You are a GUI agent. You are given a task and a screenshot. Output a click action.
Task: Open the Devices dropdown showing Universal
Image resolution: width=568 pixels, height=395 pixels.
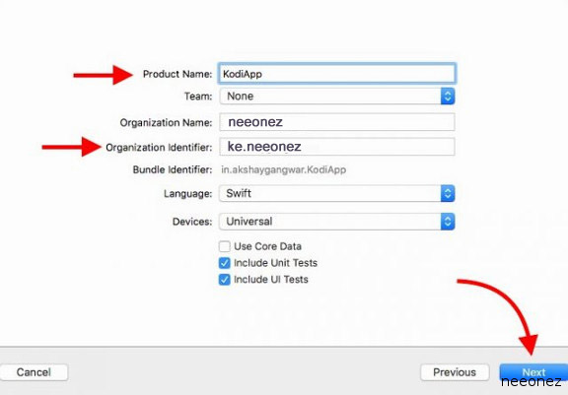337,222
